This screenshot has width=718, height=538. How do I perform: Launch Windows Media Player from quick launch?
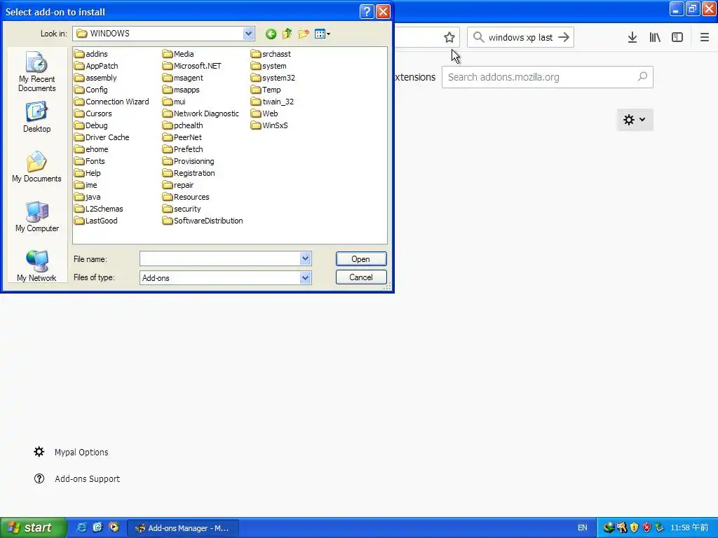(x=114, y=527)
